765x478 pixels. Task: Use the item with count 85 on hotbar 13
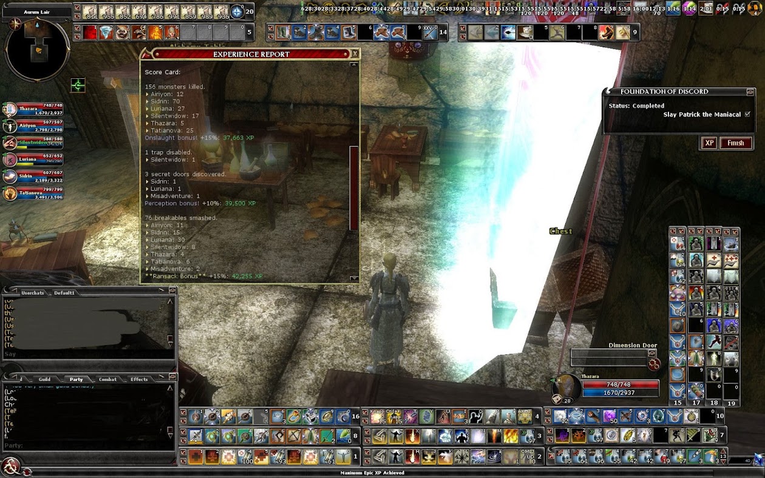point(563,456)
